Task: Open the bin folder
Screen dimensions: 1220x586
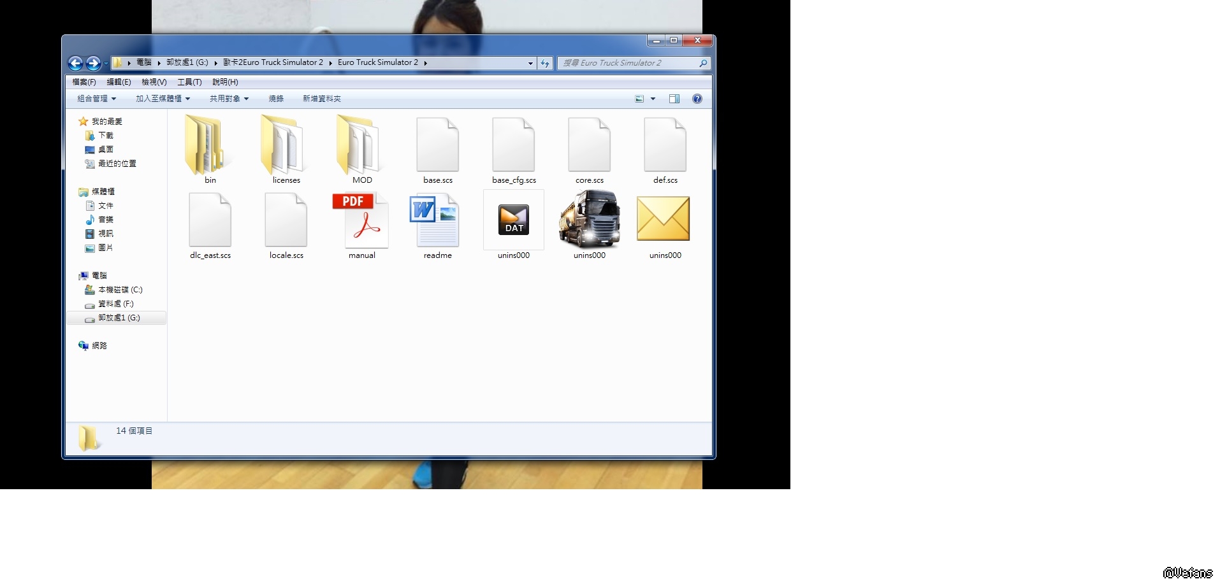Action: pyautogui.click(x=210, y=146)
